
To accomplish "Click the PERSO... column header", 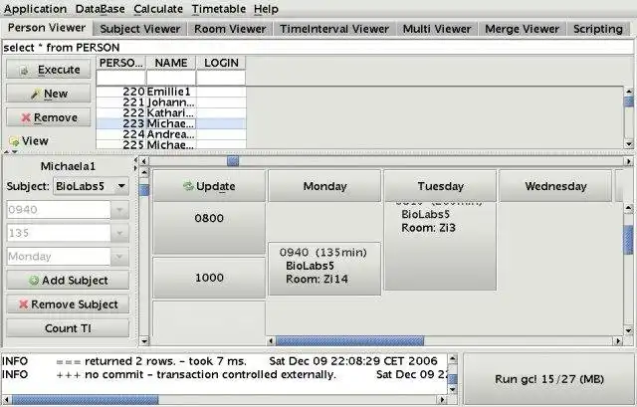I will click(x=120, y=63).
